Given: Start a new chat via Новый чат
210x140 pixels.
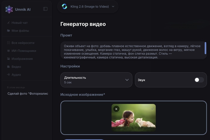Looking at the screenshot, I should point(19,23).
